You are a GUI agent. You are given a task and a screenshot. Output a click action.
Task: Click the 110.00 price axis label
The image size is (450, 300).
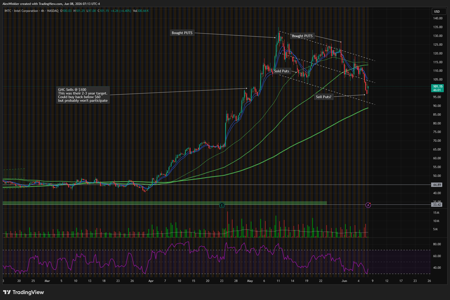click(x=438, y=71)
